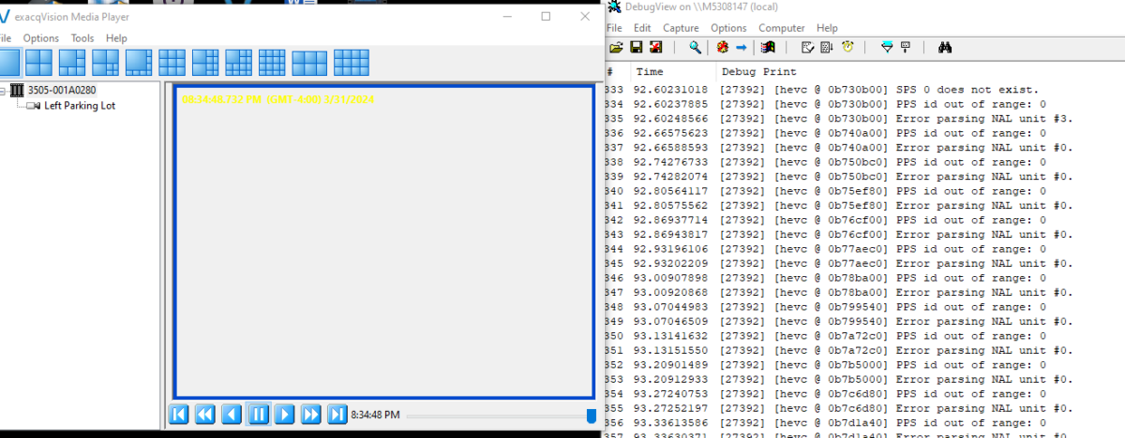Viewport: 1125px width, 438px height.
Task: Select the Left Parking Lot camera
Action: pos(80,106)
